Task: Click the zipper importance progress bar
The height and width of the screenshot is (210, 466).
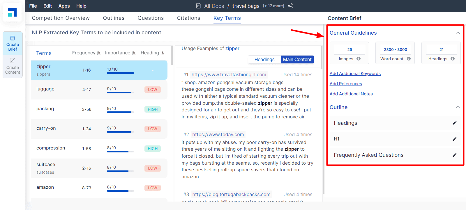Action: point(120,73)
